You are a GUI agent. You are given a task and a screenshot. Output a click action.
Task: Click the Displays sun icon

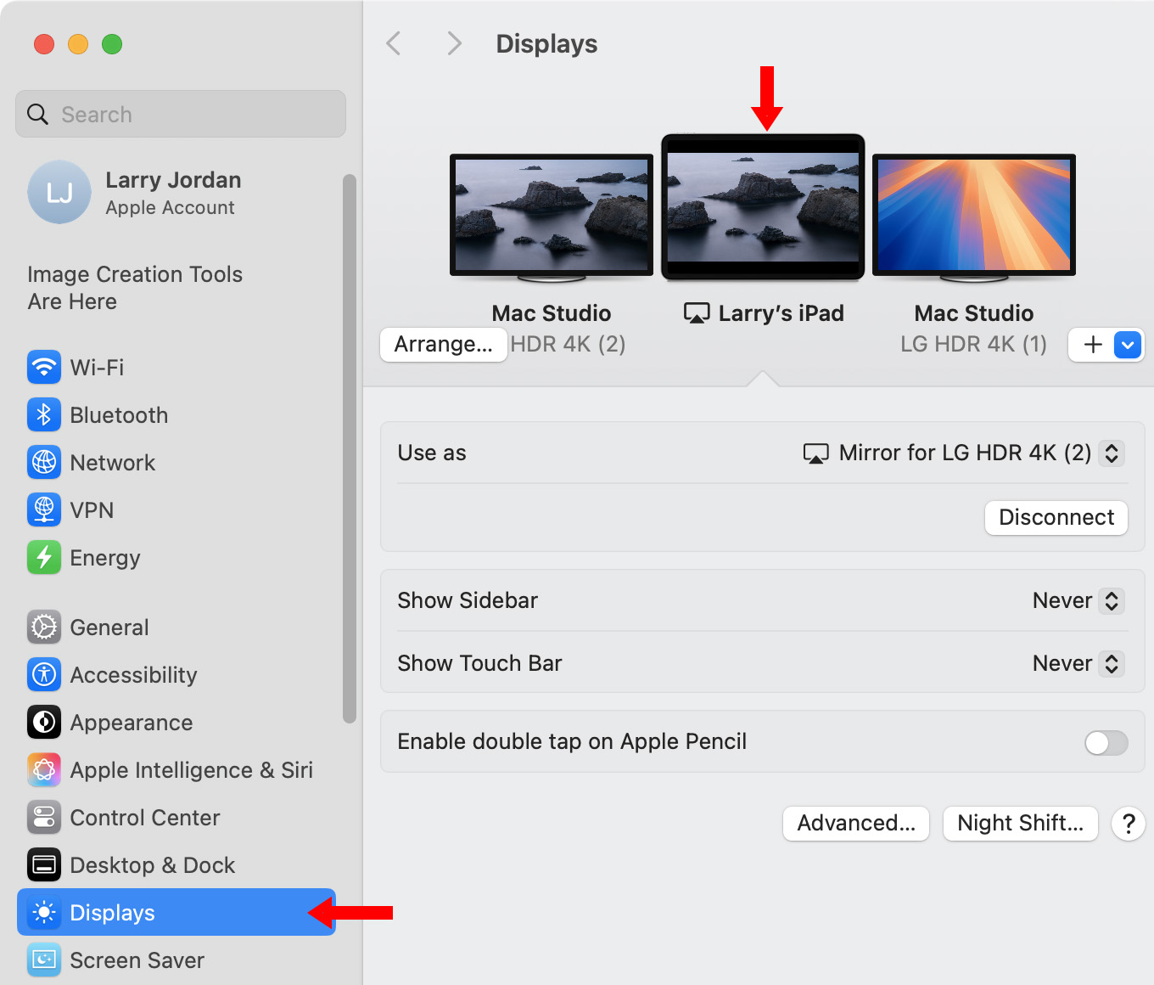[44, 912]
